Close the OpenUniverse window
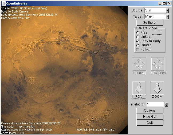The height and width of the screenshot is (135, 173). point(169,3)
